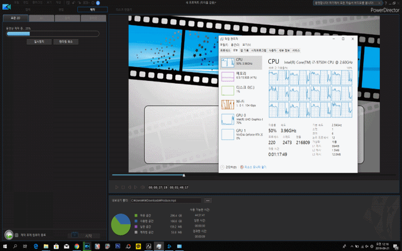Image resolution: width=402 pixels, height=251 pixels.
Task: Open Windows search from taskbar
Action: pyautogui.click(x=15, y=246)
